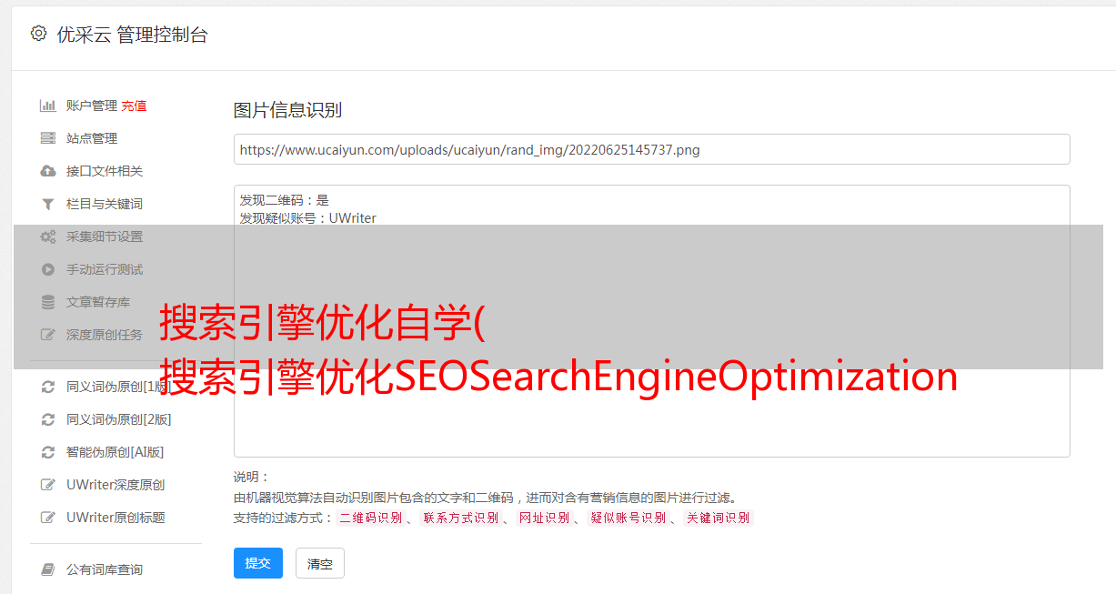This screenshot has width=1116, height=594.
Task: Open 手动运行测试 menu item
Action: (x=105, y=269)
